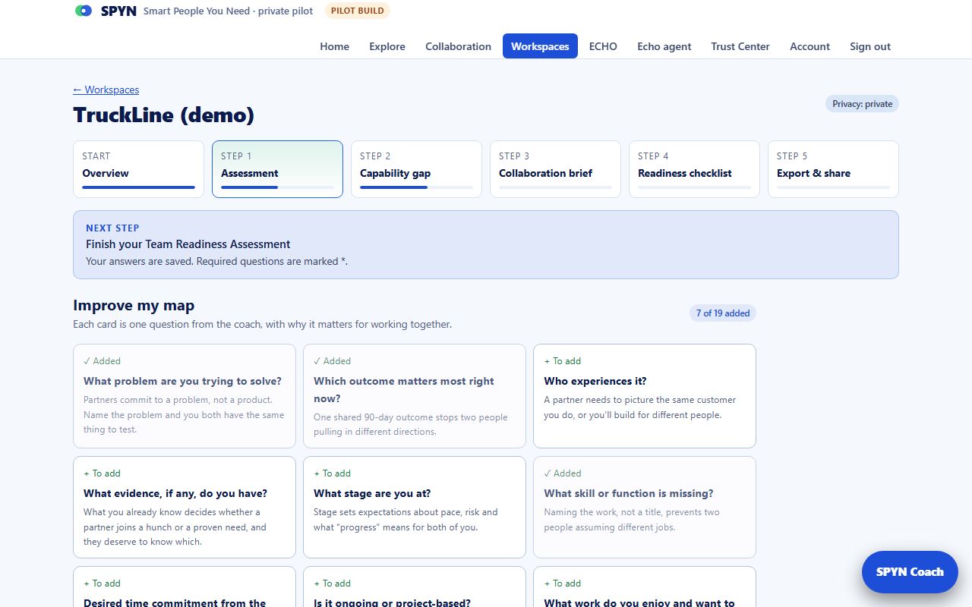
Task: Click the SPYN logo icon
Action: [84, 11]
